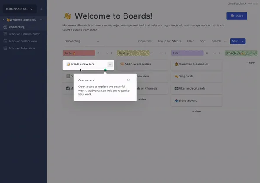Click the Gallery View icon in sidebar
This screenshot has height=183, width=260.
(5, 41)
